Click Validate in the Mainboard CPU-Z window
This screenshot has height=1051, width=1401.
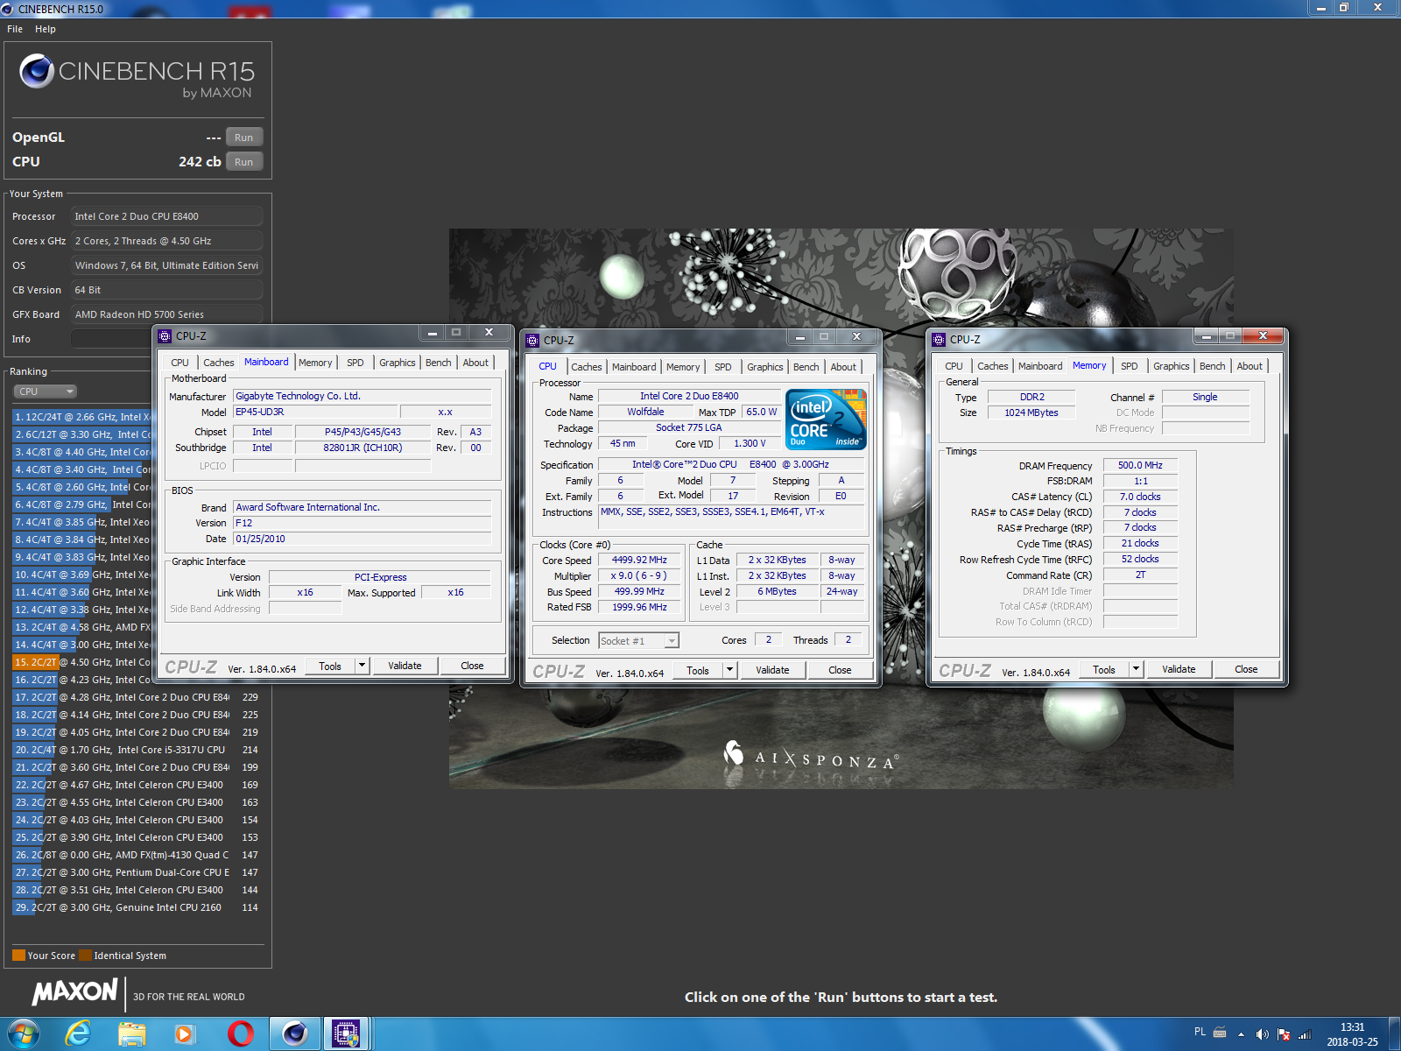click(x=405, y=666)
